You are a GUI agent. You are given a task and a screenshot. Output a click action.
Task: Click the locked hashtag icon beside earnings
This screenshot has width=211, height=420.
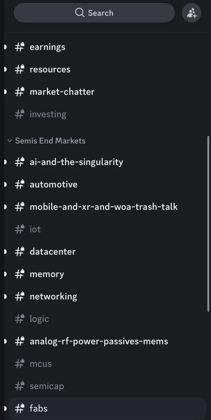(20, 47)
